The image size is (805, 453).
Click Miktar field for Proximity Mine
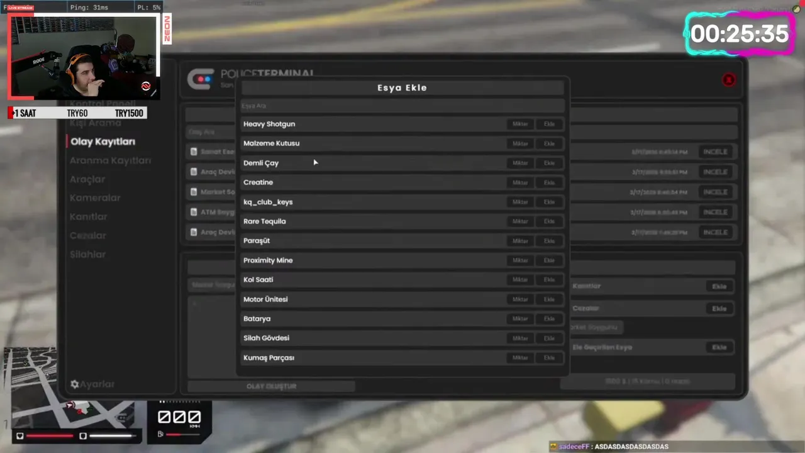520,261
